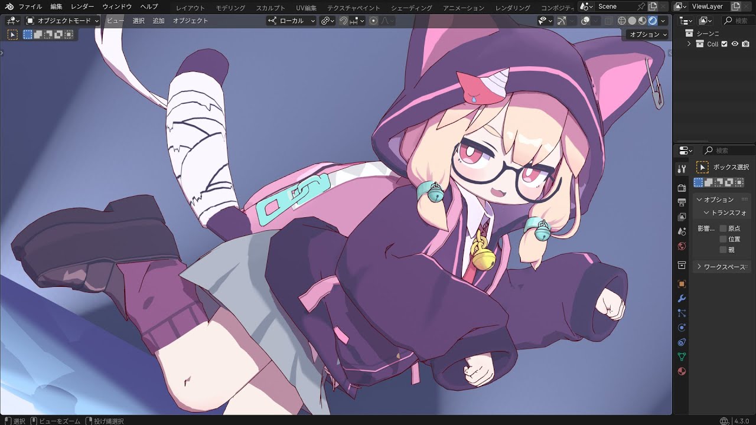This screenshot has width=756, height=425.
Task: Toggle viewport overlays icon
Action: coord(585,21)
